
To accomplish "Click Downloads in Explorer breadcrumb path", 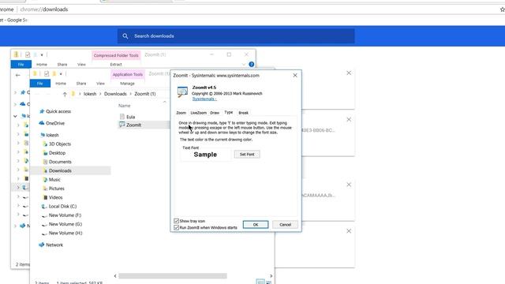I will pos(115,94).
